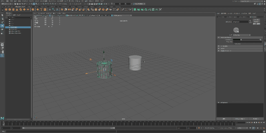Collapse the Main Attributes section

[x=218, y=37]
